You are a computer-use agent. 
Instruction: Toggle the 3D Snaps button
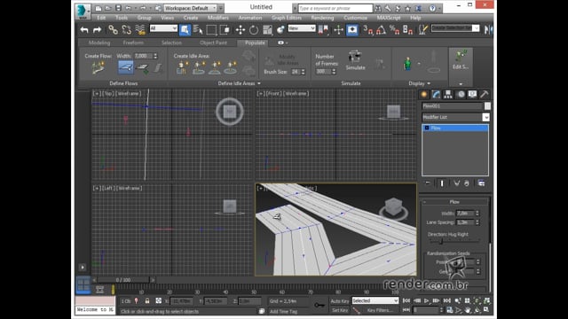click(x=367, y=30)
